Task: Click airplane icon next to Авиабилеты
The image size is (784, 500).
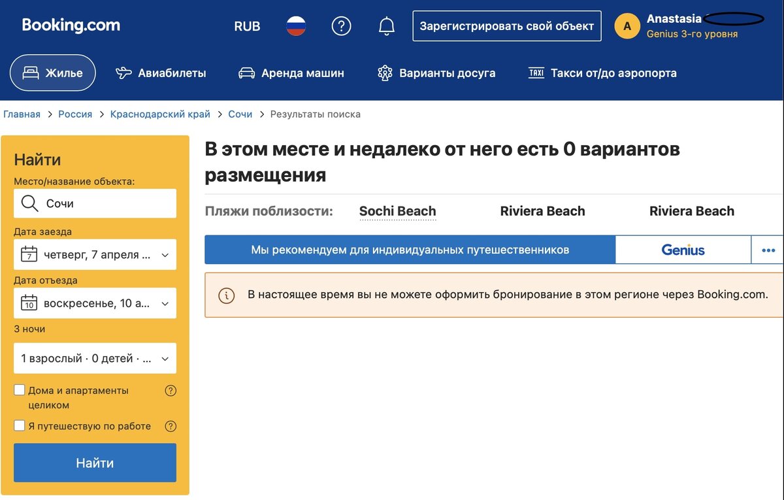Action: point(123,73)
